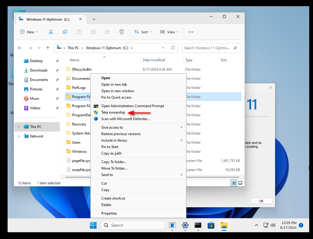313x239 pixels.
Task: Switch to details view layout icon
Action: pyautogui.click(x=234, y=183)
